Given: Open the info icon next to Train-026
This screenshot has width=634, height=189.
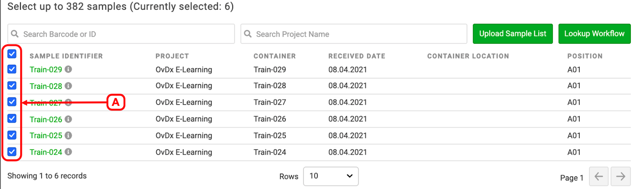Looking at the screenshot, I should point(68,119).
